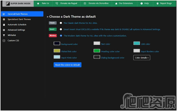
Task: Click the green Invert badge
Action: [53, 29]
